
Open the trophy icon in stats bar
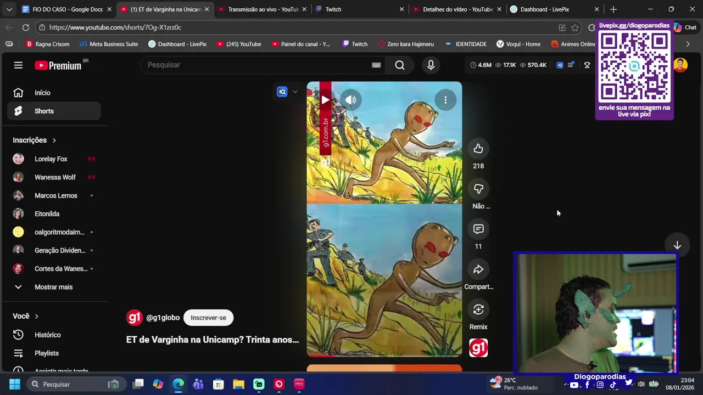click(587, 65)
